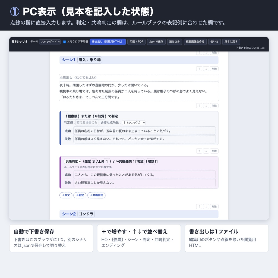Screen dimensions: 278x278
Task: Move the 共鳴判定 block down
Action: click(206, 151)
